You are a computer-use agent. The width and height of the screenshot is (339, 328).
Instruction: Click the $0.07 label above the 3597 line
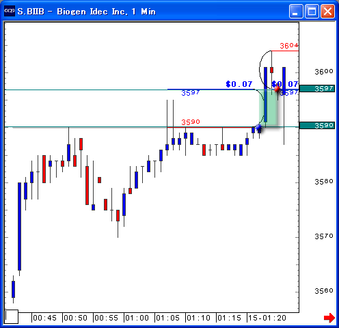[x=239, y=84]
